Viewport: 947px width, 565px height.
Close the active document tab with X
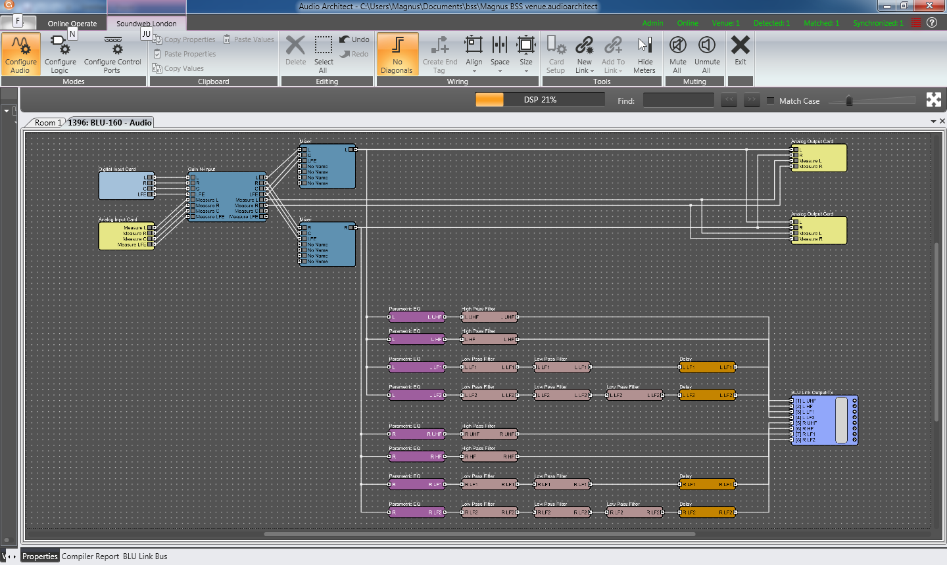[x=942, y=122]
